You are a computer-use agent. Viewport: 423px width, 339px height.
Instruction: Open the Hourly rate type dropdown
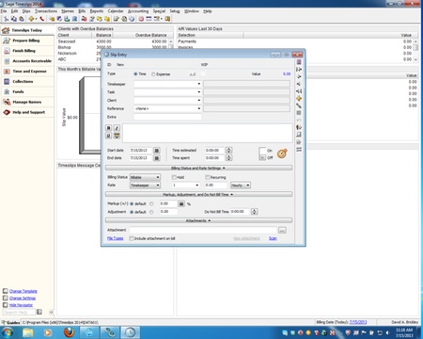[241, 186]
